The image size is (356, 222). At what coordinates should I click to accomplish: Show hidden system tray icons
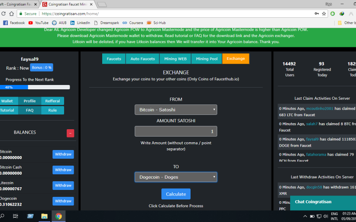(305, 216)
